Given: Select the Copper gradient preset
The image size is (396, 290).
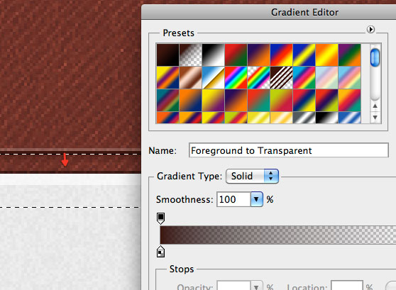Looking at the screenshot, I should tap(190, 78).
